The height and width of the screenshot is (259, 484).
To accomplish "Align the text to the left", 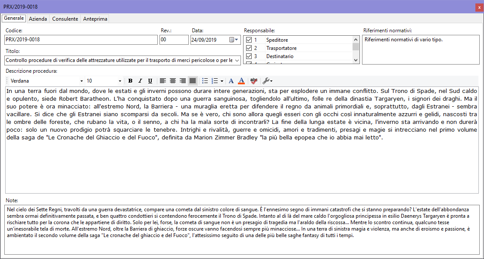I will 162,81.
